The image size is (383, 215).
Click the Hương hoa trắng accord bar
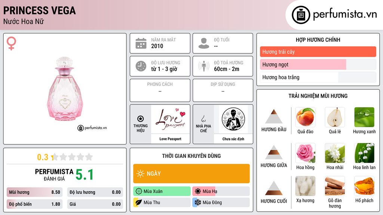318,77
